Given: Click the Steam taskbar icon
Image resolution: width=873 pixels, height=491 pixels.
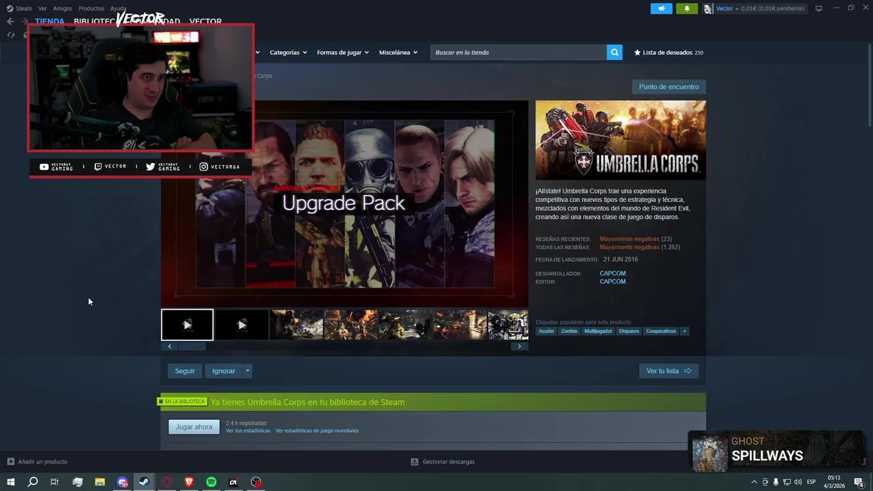Looking at the screenshot, I should click(144, 482).
